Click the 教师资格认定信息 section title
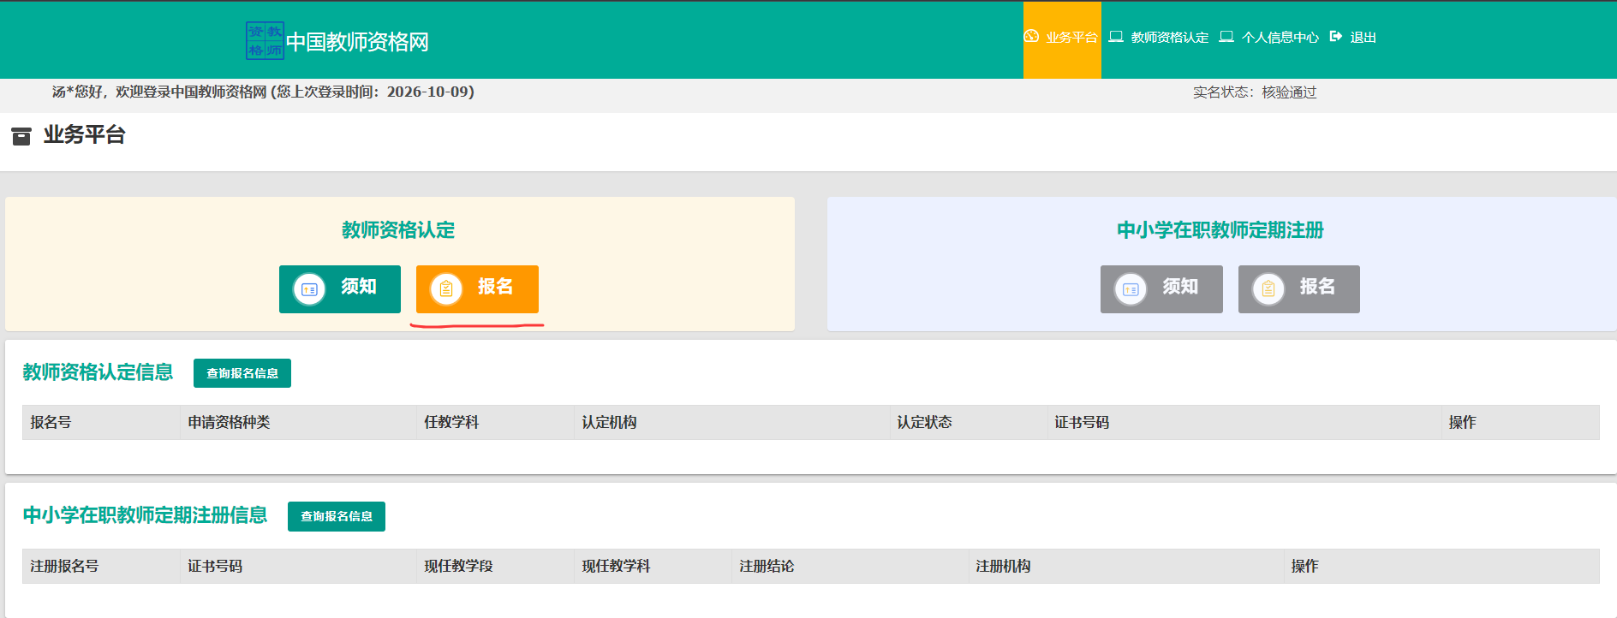The image size is (1617, 618). [x=98, y=372]
